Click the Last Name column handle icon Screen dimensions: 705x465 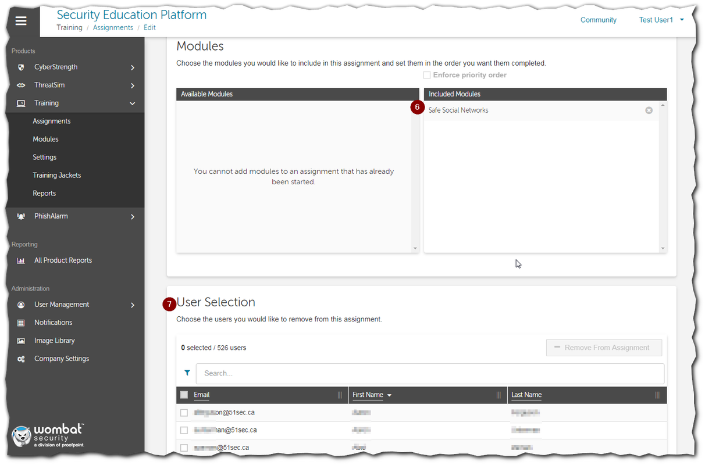point(657,395)
